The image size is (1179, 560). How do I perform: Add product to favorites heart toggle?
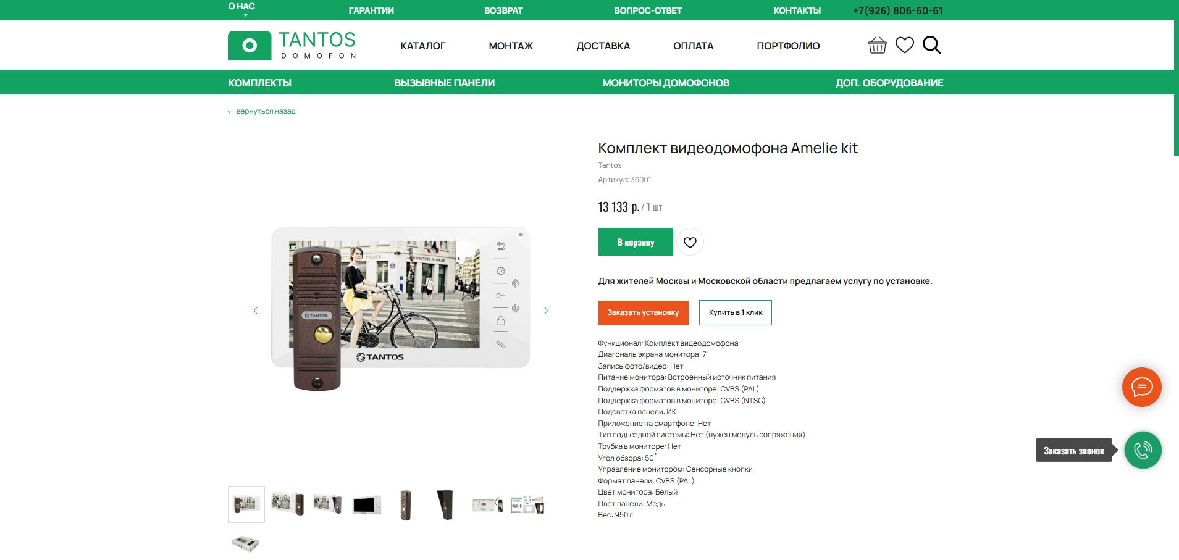click(x=690, y=242)
